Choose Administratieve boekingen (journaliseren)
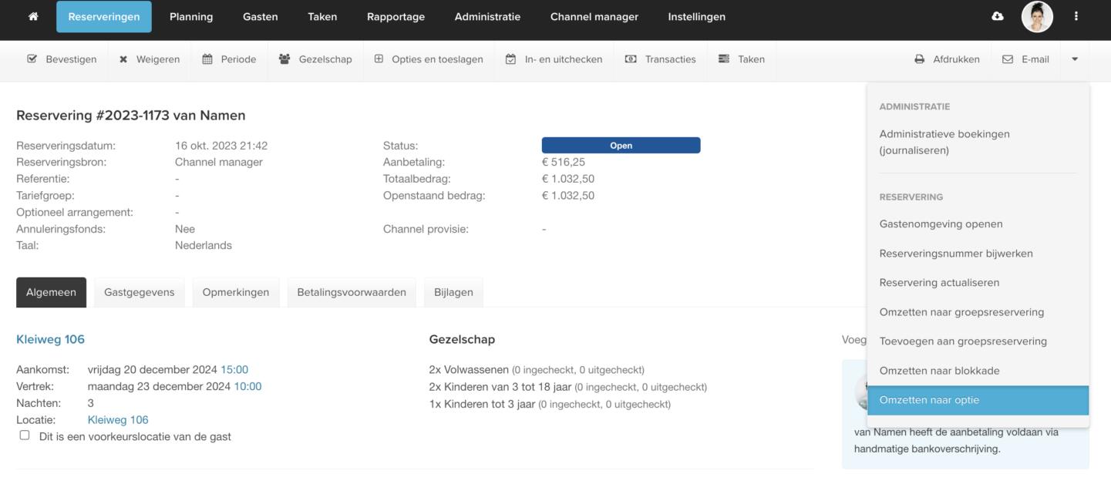 [944, 142]
